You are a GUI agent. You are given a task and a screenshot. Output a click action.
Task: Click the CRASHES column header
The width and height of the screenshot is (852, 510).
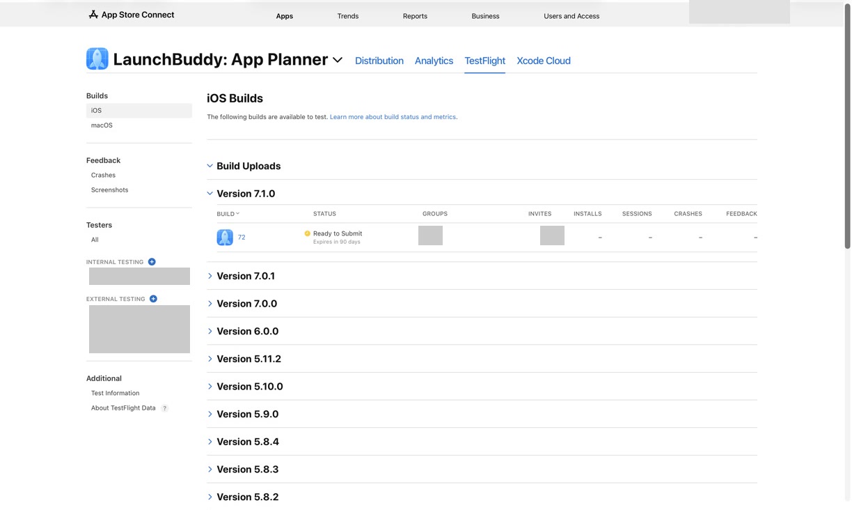pos(688,214)
